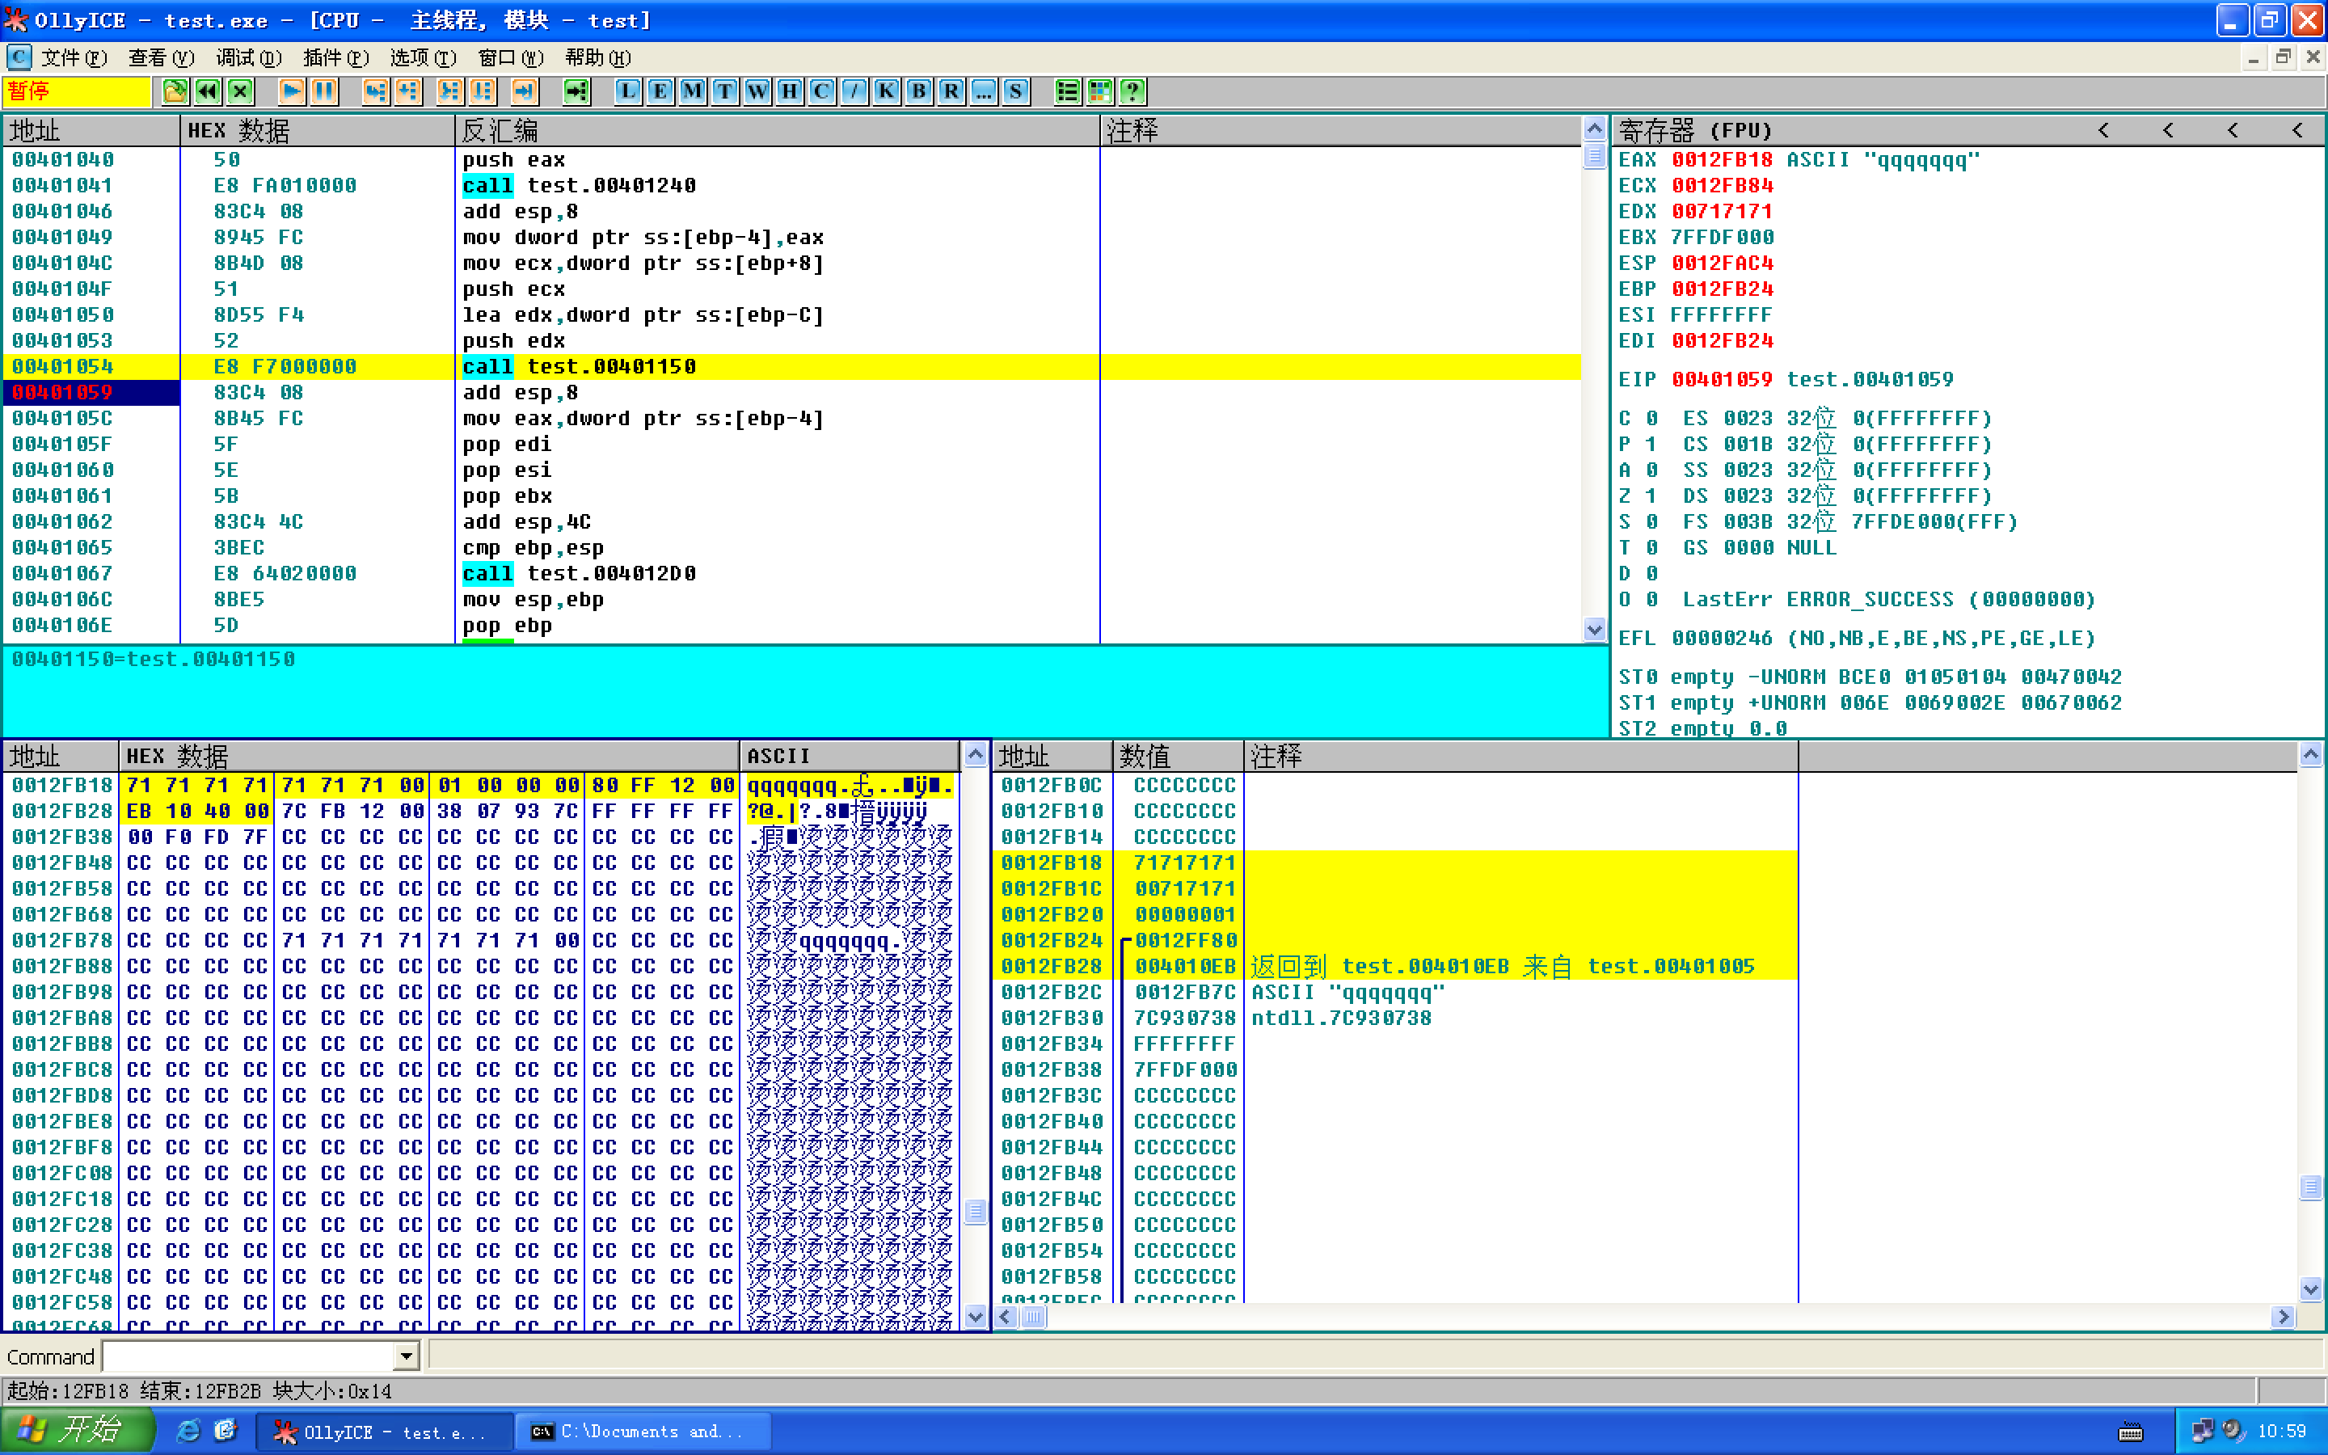Click the Pause execution toolbar icon
Screen dimensions: 2328x1455
[324, 91]
